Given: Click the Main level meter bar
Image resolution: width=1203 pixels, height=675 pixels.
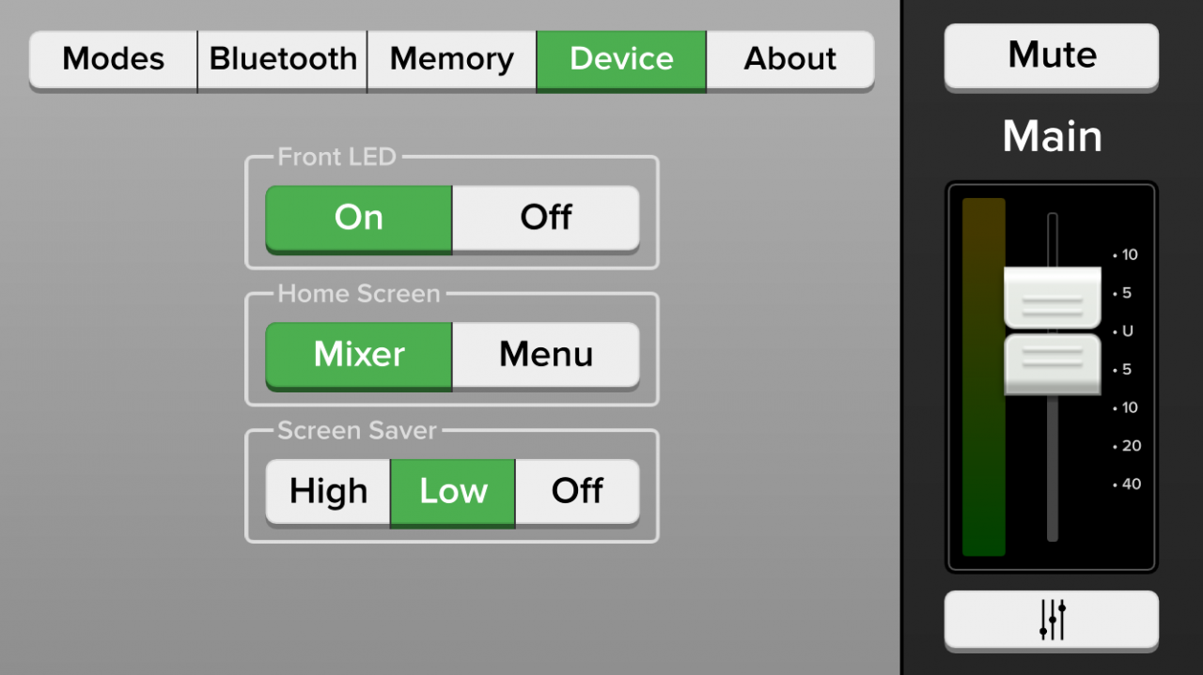Looking at the screenshot, I should click(983, 376).
